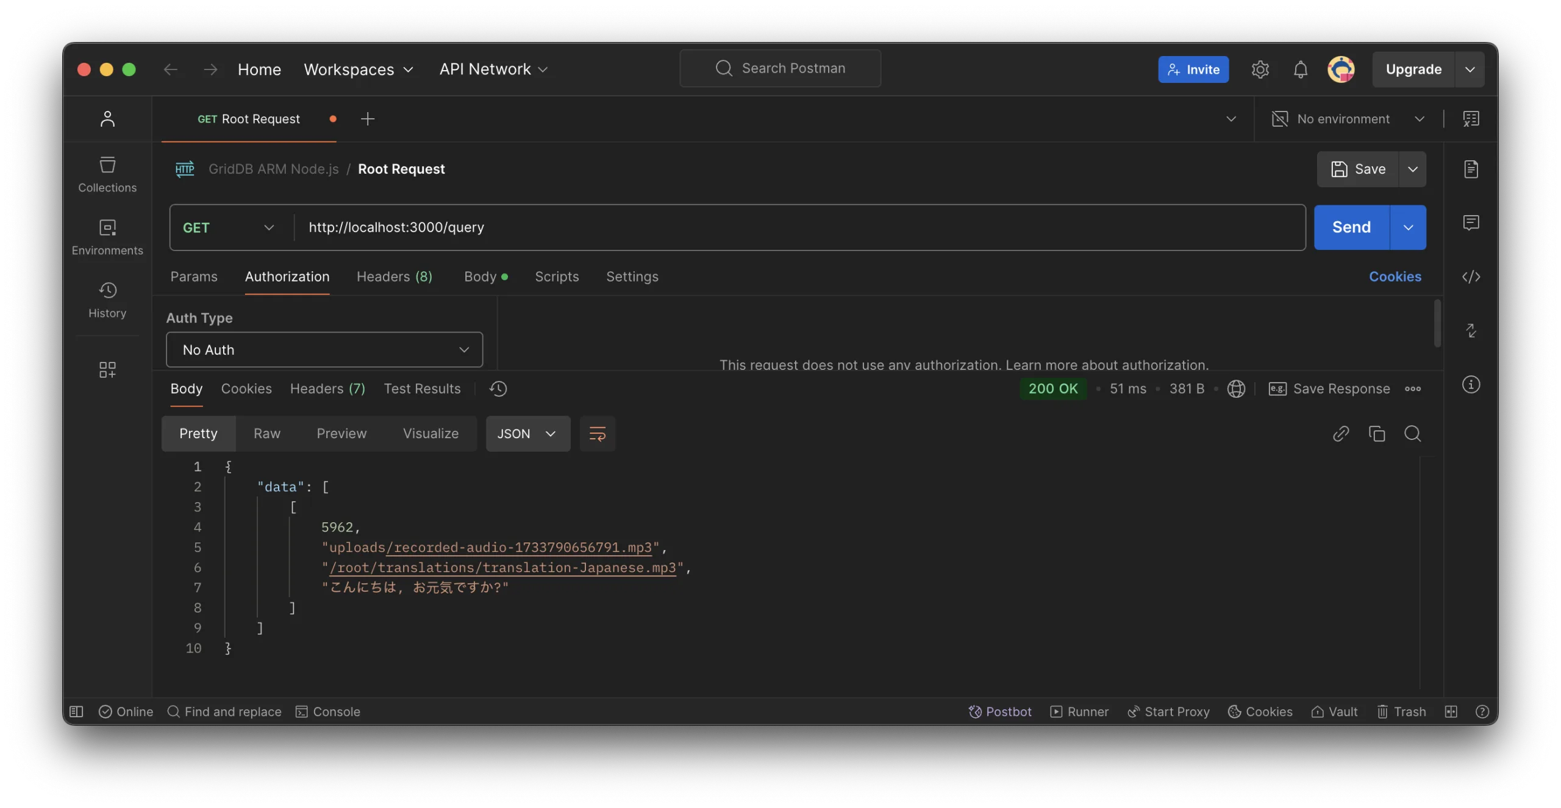Click into the request URL field
Screen dimensions: 1561x808
[793, 227]
